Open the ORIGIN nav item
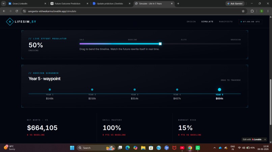 tap(191, 21)
